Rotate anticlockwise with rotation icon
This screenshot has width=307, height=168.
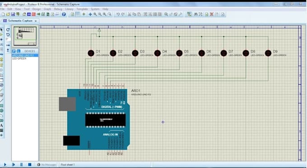click(8, 35)
